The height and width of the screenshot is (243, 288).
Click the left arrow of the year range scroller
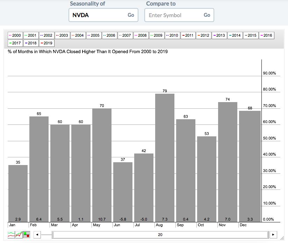(x=37, y=235)
